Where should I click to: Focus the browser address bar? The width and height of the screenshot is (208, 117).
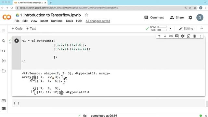point(99,8)
